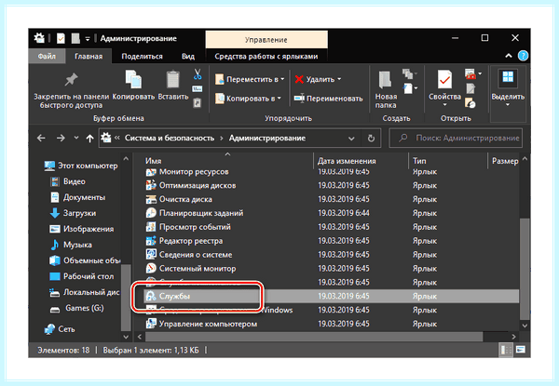The width and height of the screenshot is (559, 386).
Task: Click the refresh icon in address bar
Action: (x=371, y=138)
